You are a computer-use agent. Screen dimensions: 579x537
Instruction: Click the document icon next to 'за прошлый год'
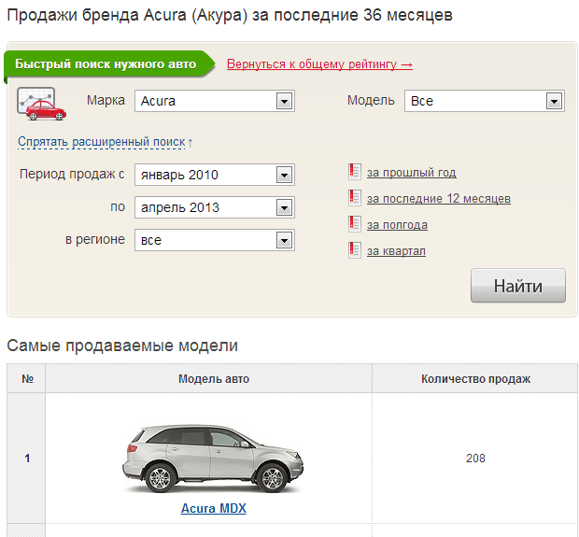pyautogui.click(x=354, y=172)
